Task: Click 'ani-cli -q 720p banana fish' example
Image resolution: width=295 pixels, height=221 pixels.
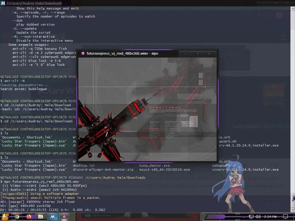Action: click(x=39, y=49)
